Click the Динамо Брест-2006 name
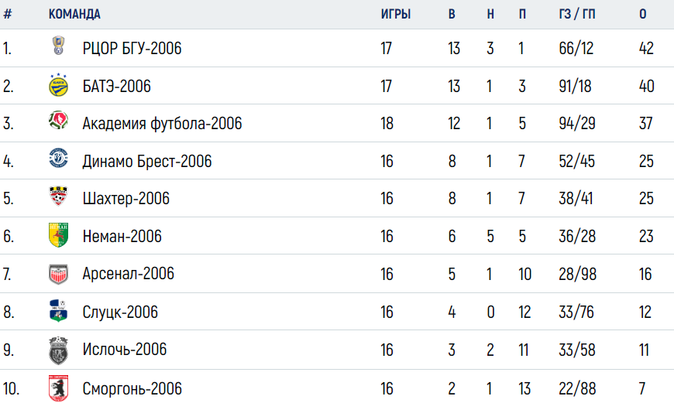674x403 pixels. (x=147, y=162)
